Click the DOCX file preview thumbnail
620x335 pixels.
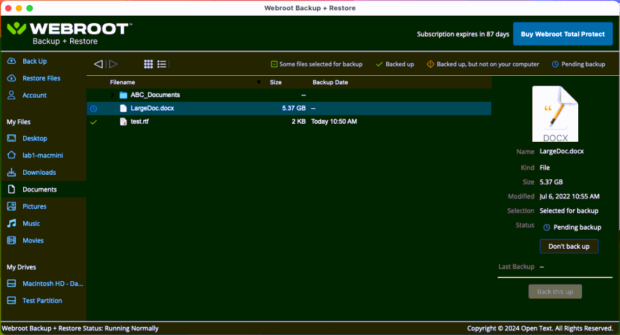click(555, 113)
